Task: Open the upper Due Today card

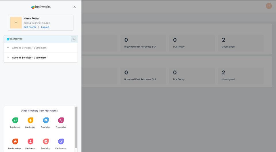Action: click(x=192, y=43)
